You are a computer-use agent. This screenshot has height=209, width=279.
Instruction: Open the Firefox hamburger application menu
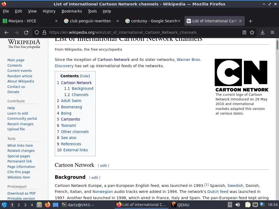click(272, 32)
